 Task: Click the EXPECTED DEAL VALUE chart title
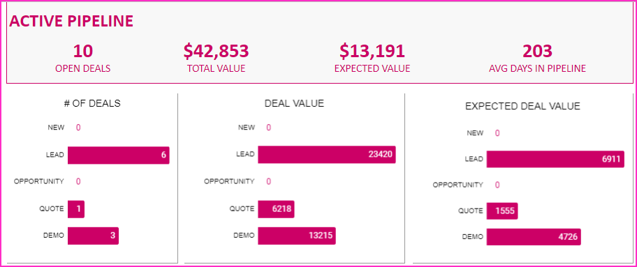pos(523,107)
